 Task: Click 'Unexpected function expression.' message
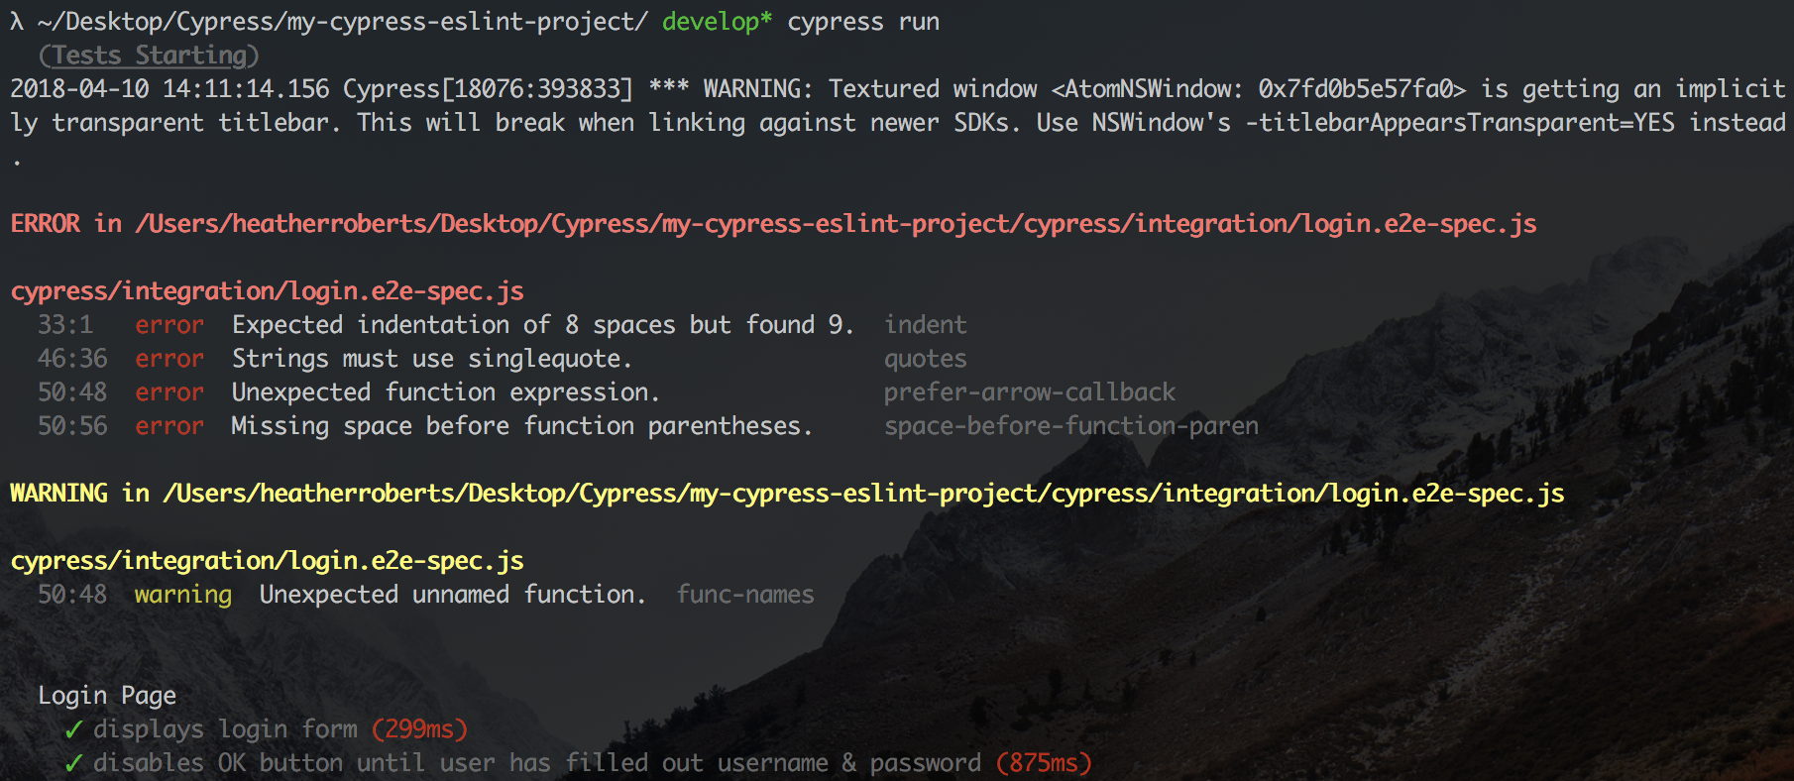click(446, 392)
